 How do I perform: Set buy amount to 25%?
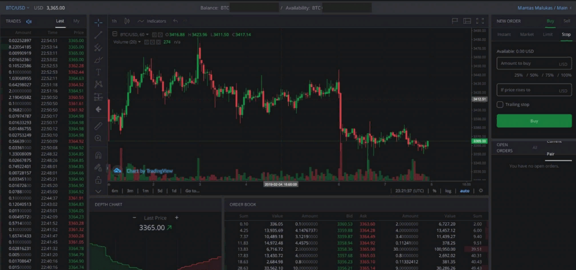click(x=518, y=75)
